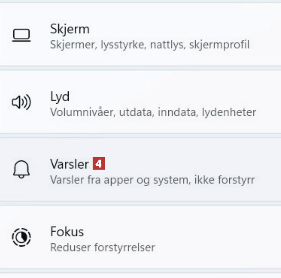
Task: Click the laptop icon beside Skjerm
Action: coord(21,35)
